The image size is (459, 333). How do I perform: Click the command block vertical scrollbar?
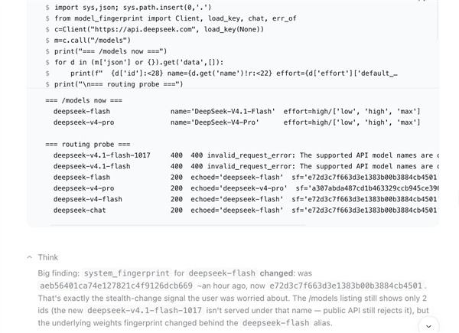pyautogui.click(x=438, y=21)
